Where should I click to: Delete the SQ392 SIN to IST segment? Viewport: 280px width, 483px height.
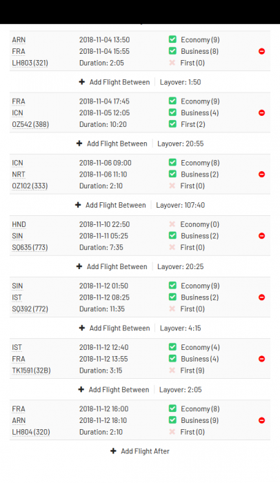(261, 297)
